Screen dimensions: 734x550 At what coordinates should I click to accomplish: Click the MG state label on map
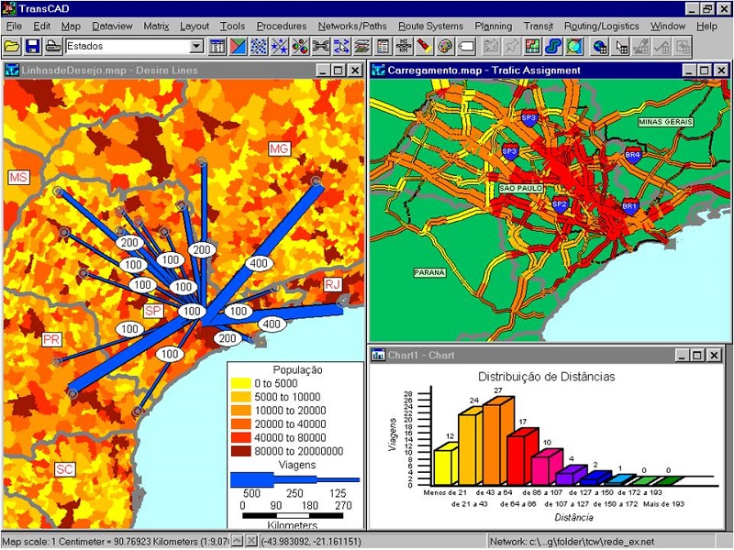[279, 149]
